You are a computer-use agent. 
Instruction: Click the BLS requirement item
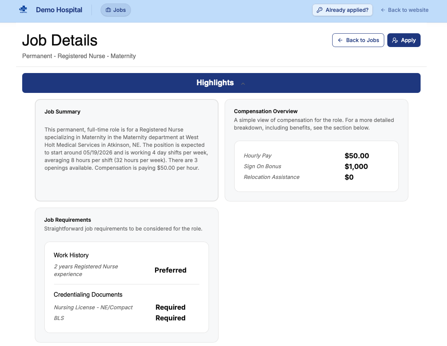coord(59,318)
